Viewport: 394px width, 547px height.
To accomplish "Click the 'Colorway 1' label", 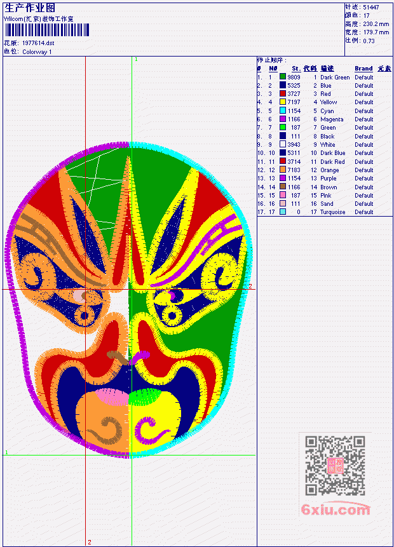I will (x=37, y=52).
